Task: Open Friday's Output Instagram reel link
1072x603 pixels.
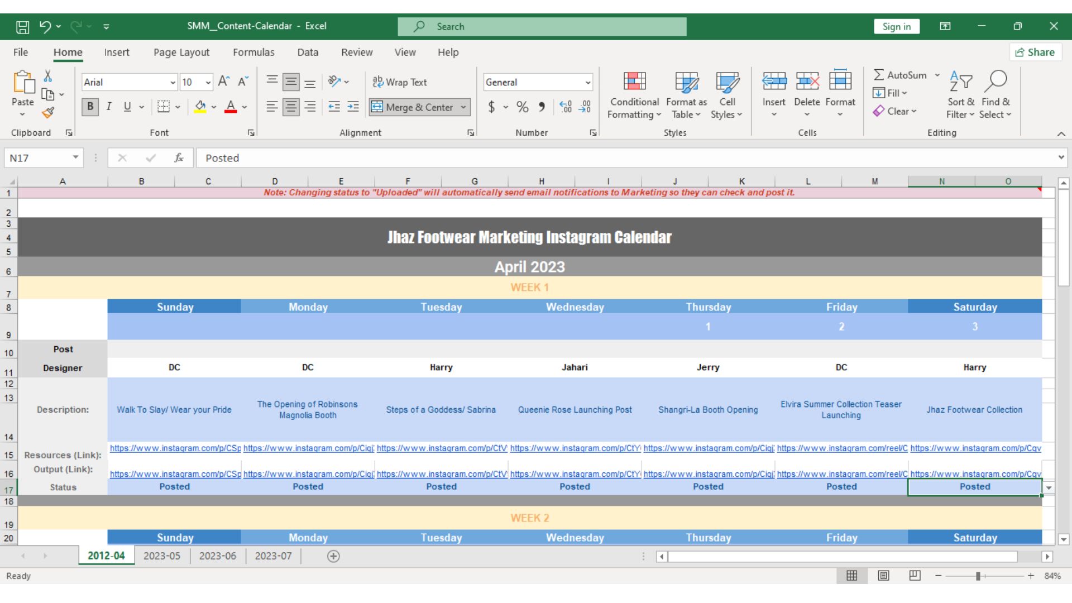Action: [842, 473]
